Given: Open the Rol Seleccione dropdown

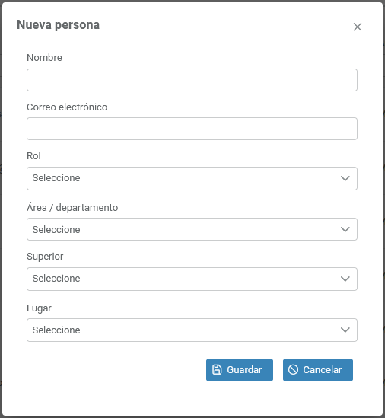Looking at the screenshot, I should (x=192, y=178).
